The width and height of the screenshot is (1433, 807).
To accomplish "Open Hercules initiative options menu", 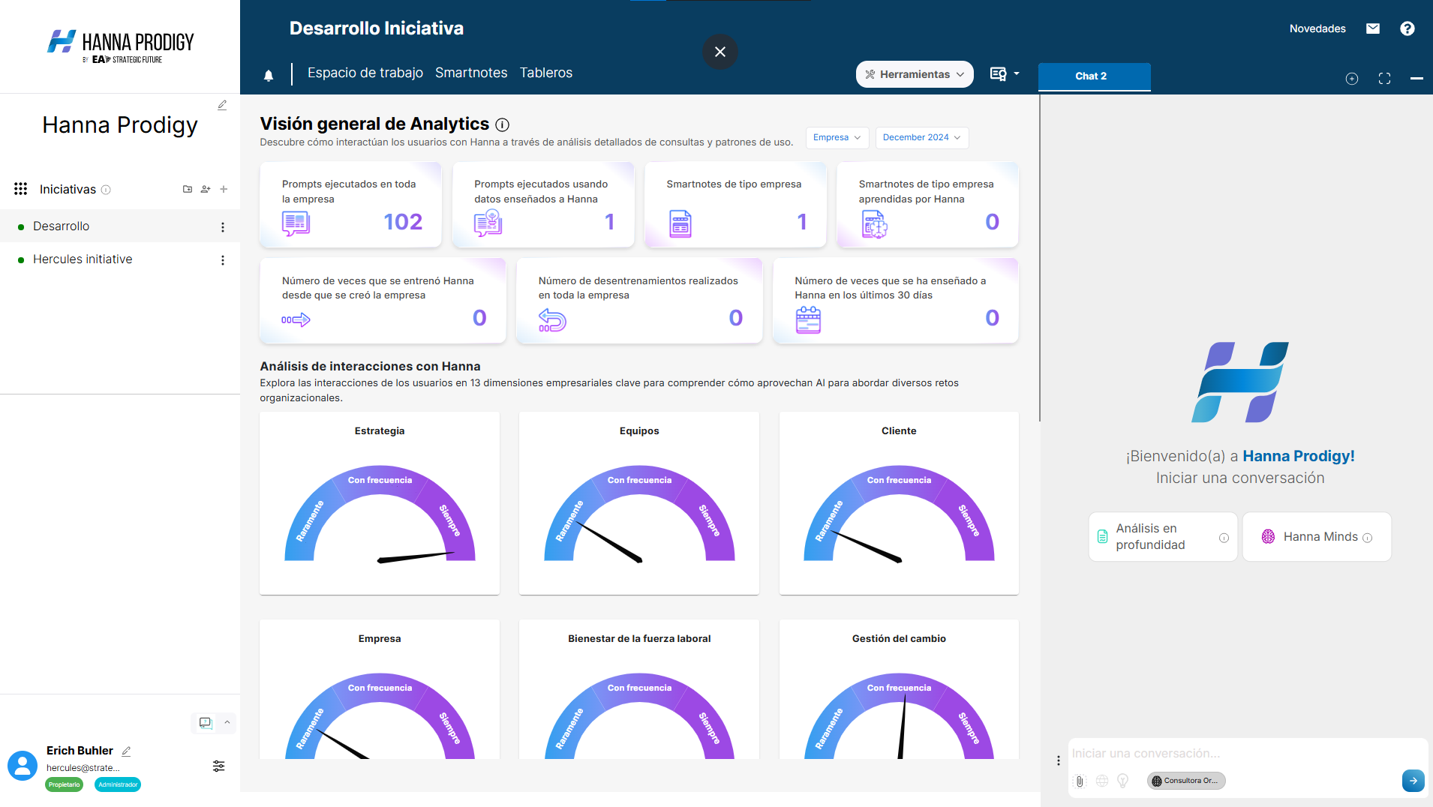I will (223, 259).
